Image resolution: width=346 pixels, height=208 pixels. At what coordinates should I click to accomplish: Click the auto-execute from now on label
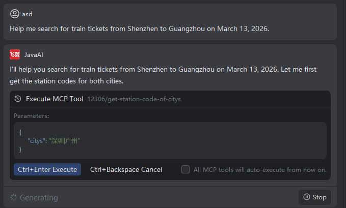(260, 169)
